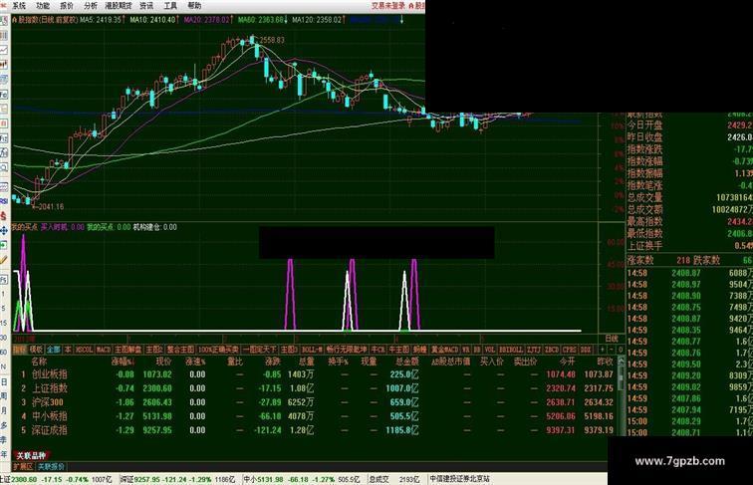Viewport: 753px width, 485px height.
Task: Select the 整合主图 indicator tab
Action: [x=180, y=350]
